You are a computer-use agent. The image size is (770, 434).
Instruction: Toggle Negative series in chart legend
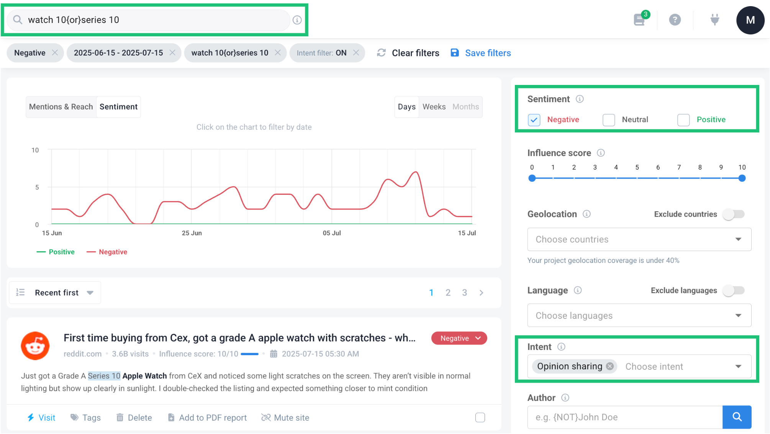pos(107,252)
